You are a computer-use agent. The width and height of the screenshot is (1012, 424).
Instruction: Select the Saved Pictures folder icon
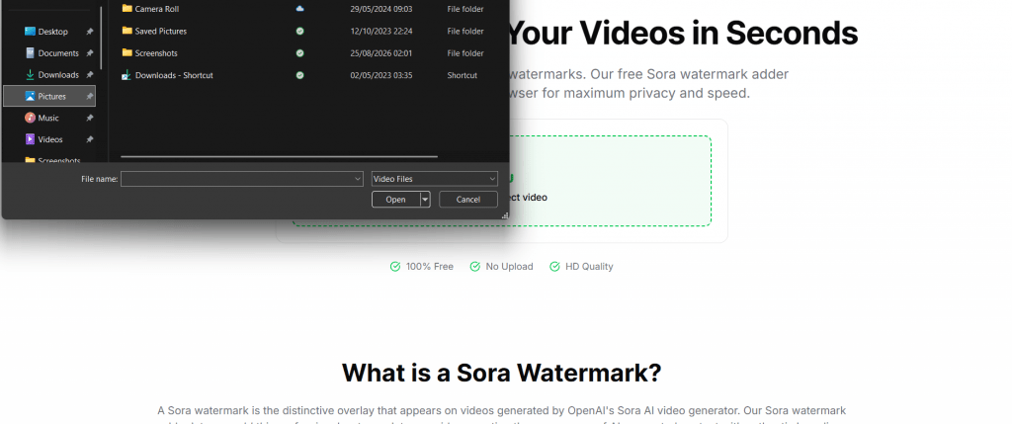point(127,31)
